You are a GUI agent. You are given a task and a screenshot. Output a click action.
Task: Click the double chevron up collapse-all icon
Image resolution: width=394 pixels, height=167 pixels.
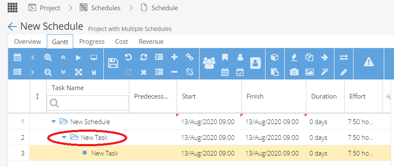click(x=63, y=57)
